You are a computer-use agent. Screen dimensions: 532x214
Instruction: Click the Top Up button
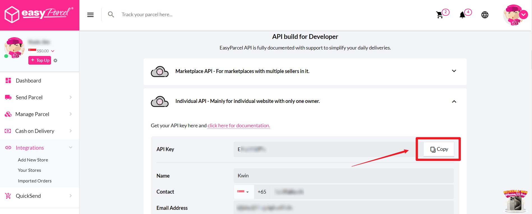(40, 60)
